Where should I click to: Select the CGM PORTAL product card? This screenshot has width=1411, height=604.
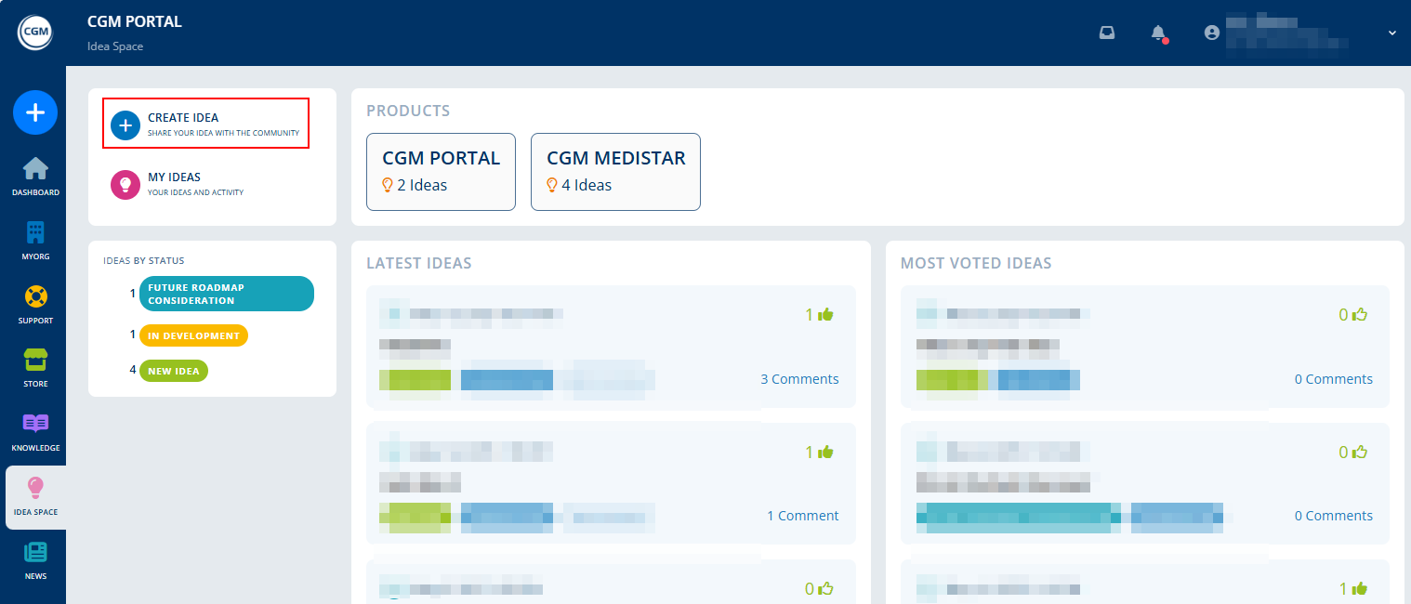point(441,172)
